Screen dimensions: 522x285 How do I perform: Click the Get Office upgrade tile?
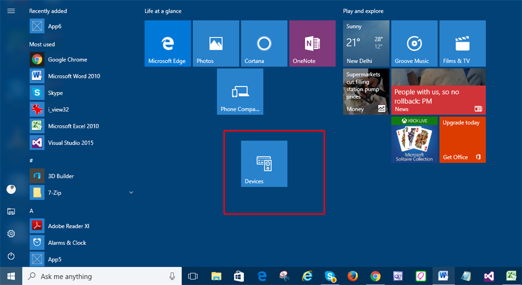pos(462,140)
